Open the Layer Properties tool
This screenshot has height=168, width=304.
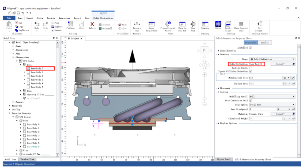pyautogui.click(x=152, y=24)
